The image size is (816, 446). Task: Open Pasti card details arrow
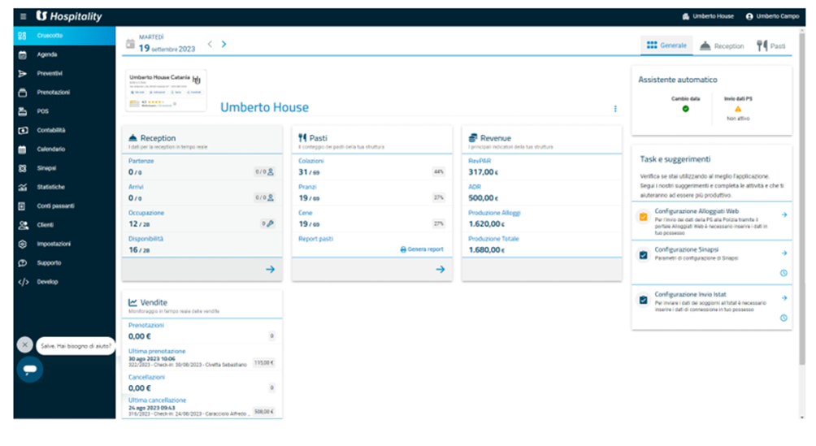[x=441, y=270]
